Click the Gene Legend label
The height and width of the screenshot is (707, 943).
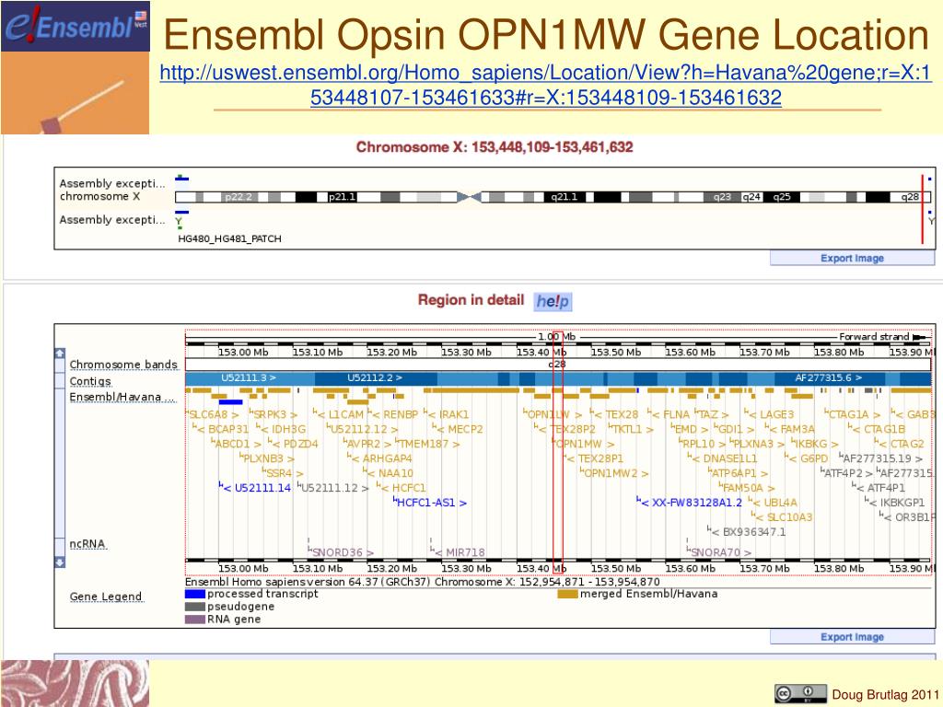106,597
